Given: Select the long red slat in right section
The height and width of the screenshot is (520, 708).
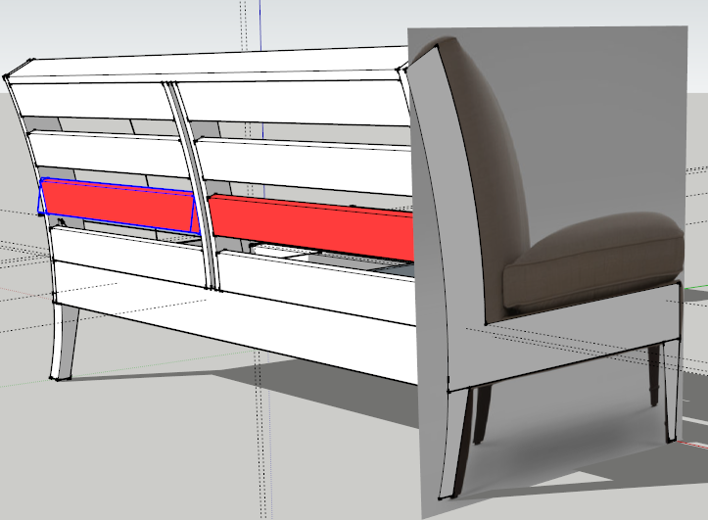Looking at the screenshot, I should [x=311, y=227].
